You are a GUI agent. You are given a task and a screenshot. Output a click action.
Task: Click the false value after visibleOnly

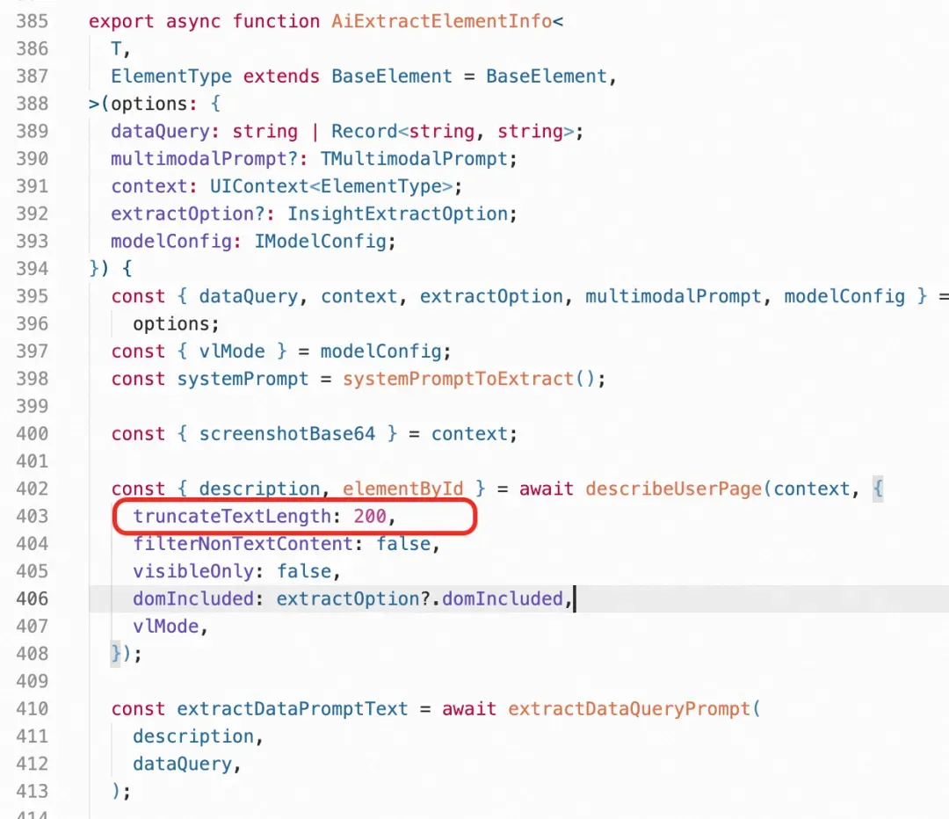pyautogui.click(x=304, y=571)
